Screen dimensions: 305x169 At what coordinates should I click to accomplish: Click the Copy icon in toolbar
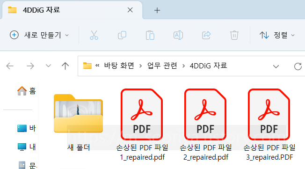[x=122, y=35]
